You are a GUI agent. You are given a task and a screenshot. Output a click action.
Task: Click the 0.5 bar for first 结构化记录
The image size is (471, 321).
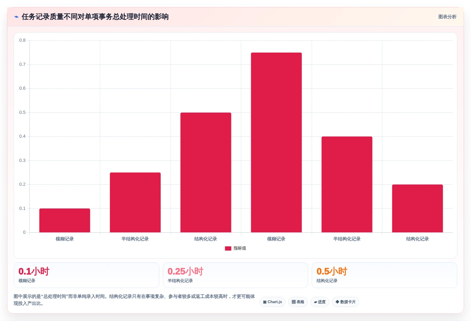coord(206,172)
